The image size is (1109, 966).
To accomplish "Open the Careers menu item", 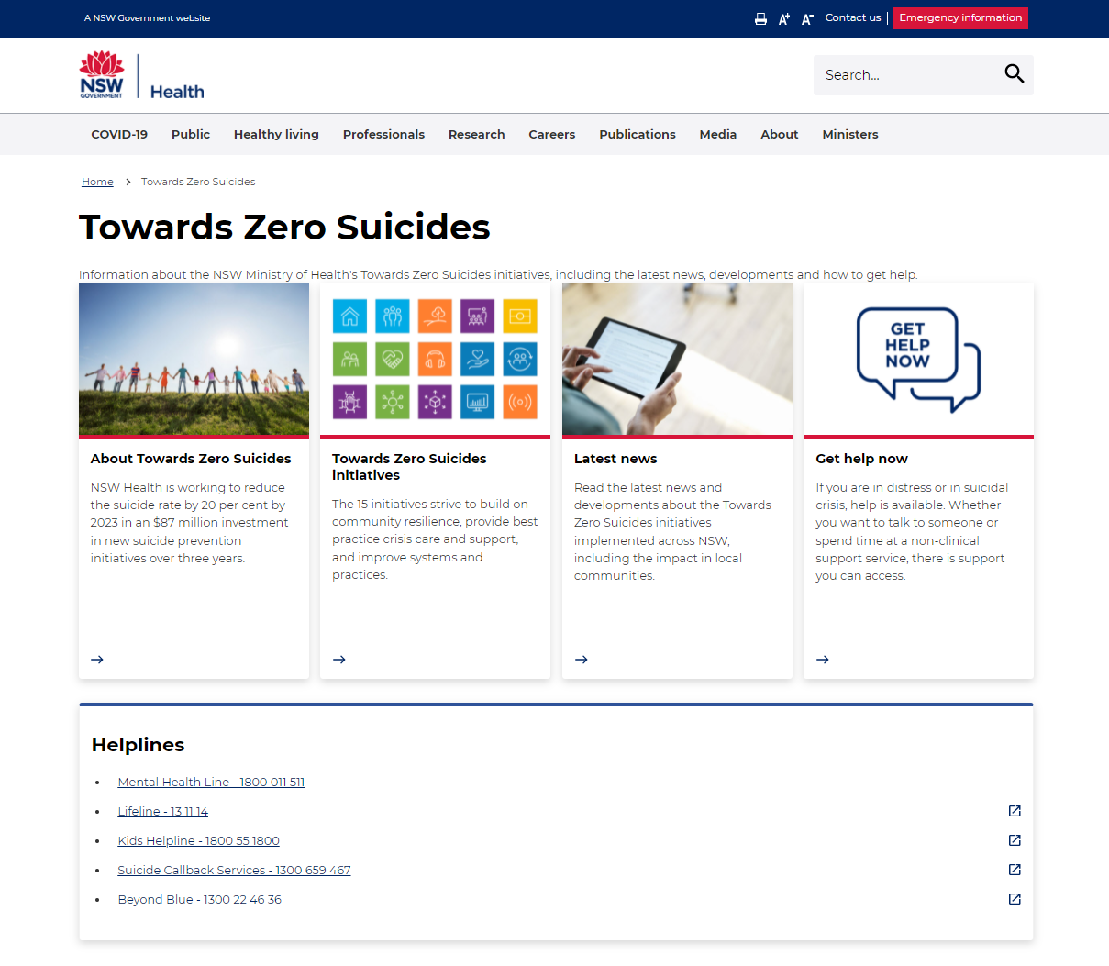I will [x=552, y=134].
